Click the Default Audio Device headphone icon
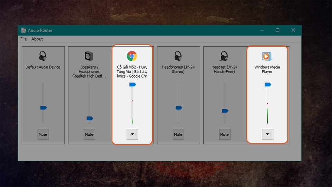This screenshot has height=187, width=332. (43, 56)
